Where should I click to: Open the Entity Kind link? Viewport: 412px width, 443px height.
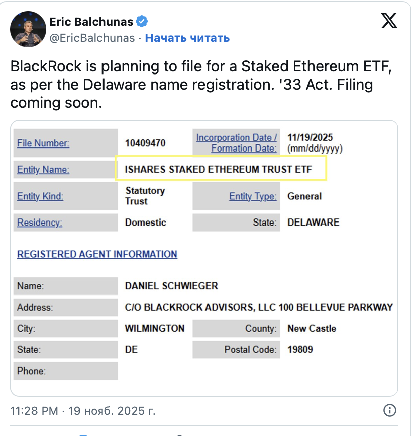point(40,196)
